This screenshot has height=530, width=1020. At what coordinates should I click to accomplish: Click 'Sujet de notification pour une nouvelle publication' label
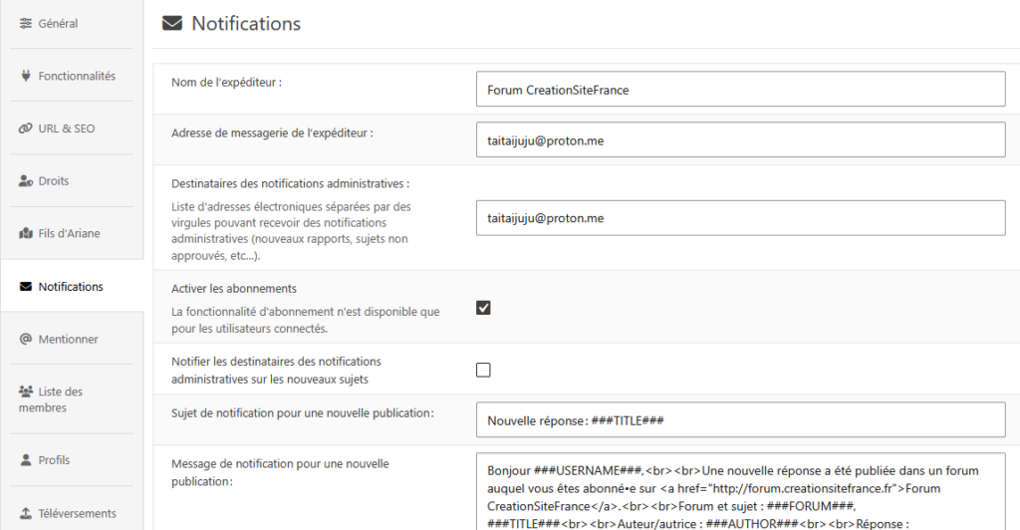(303, 413)
